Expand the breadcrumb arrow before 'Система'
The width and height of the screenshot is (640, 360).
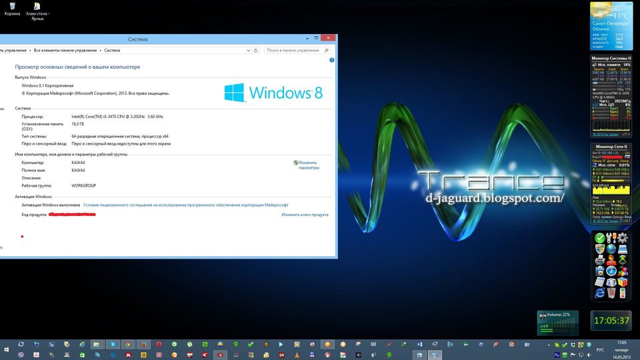coord(101,51)
